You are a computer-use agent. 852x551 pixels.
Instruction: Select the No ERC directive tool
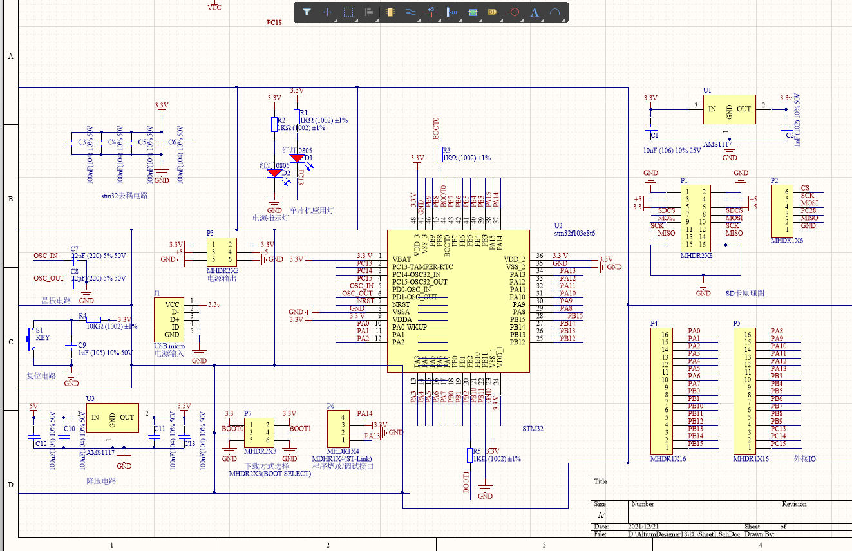click(515, 12)
